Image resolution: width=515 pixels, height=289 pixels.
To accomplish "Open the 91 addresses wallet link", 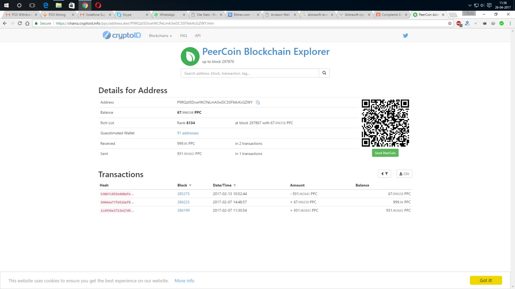I will [188, 133].
